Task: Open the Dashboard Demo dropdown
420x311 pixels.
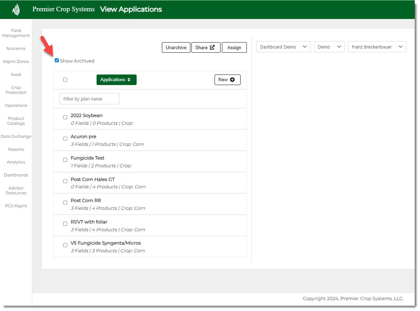Action: pos(283,47)
